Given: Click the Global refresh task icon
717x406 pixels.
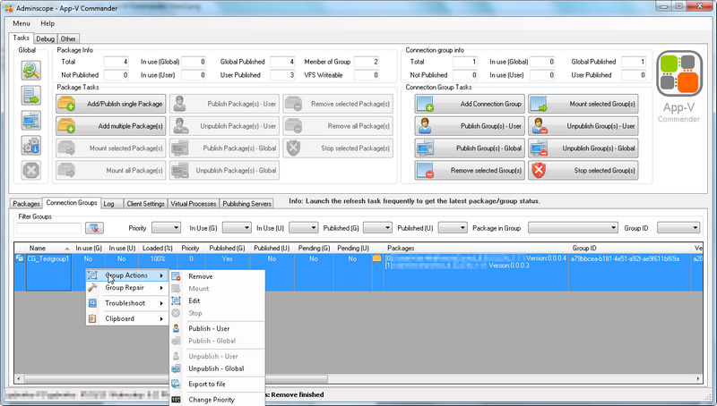Looking at the screenshot, I should 31,71.
